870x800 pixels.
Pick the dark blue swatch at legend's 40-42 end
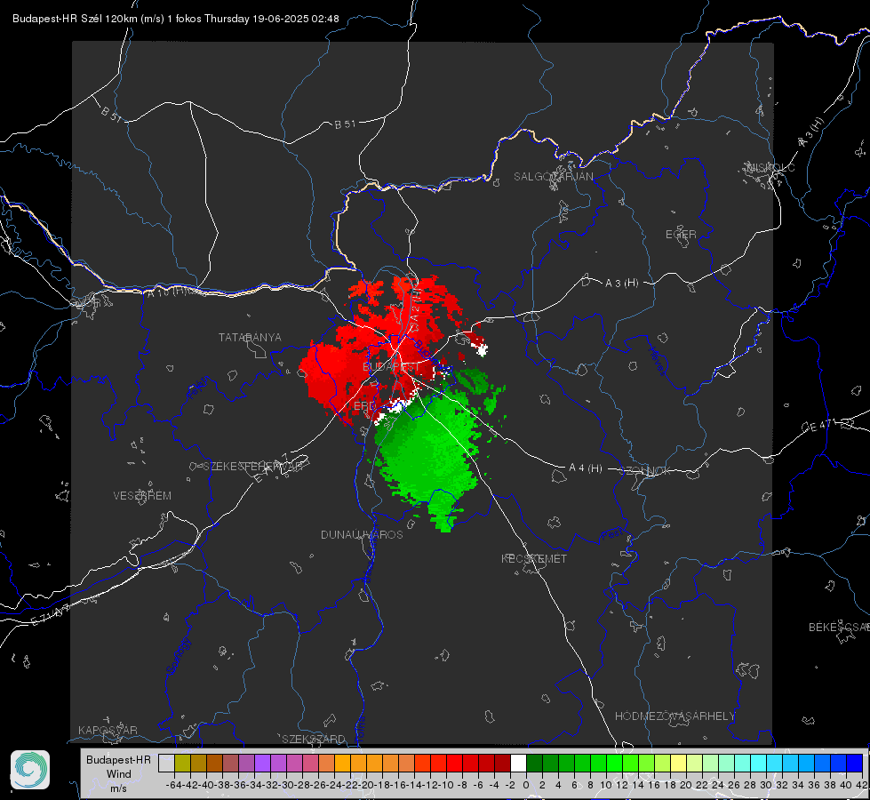click(855, 763)
